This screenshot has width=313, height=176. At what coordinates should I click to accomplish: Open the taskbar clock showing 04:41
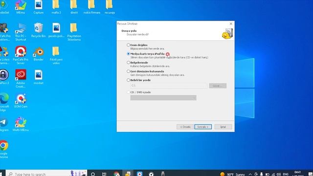[298, 174]
